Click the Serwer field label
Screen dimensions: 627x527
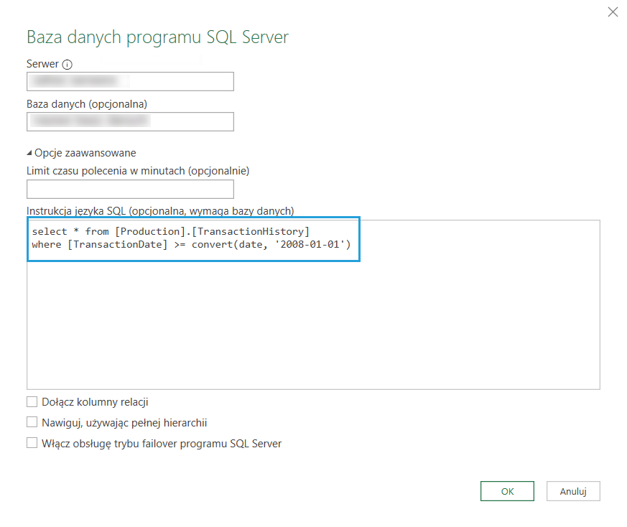(42, 64)
